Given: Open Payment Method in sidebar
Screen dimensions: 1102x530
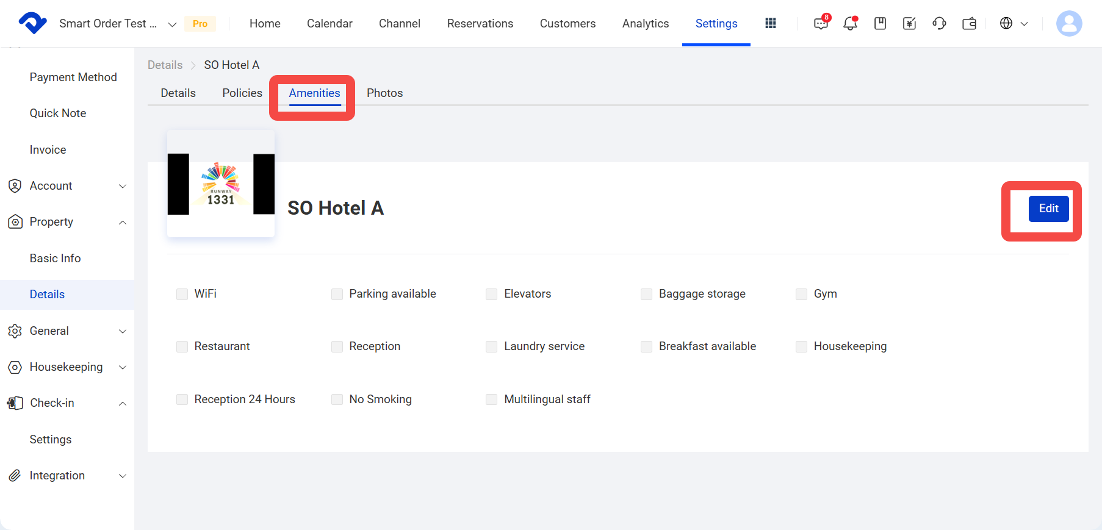Looking at the screenshot, I should click(73, 77).
